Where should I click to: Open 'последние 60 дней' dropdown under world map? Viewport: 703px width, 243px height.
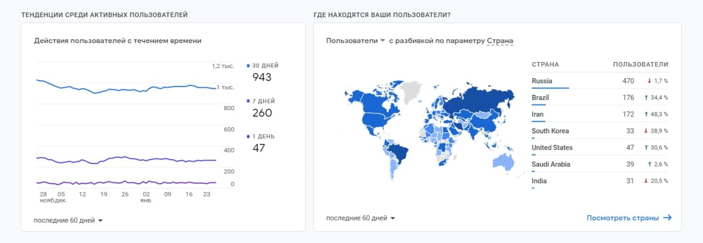361,218
